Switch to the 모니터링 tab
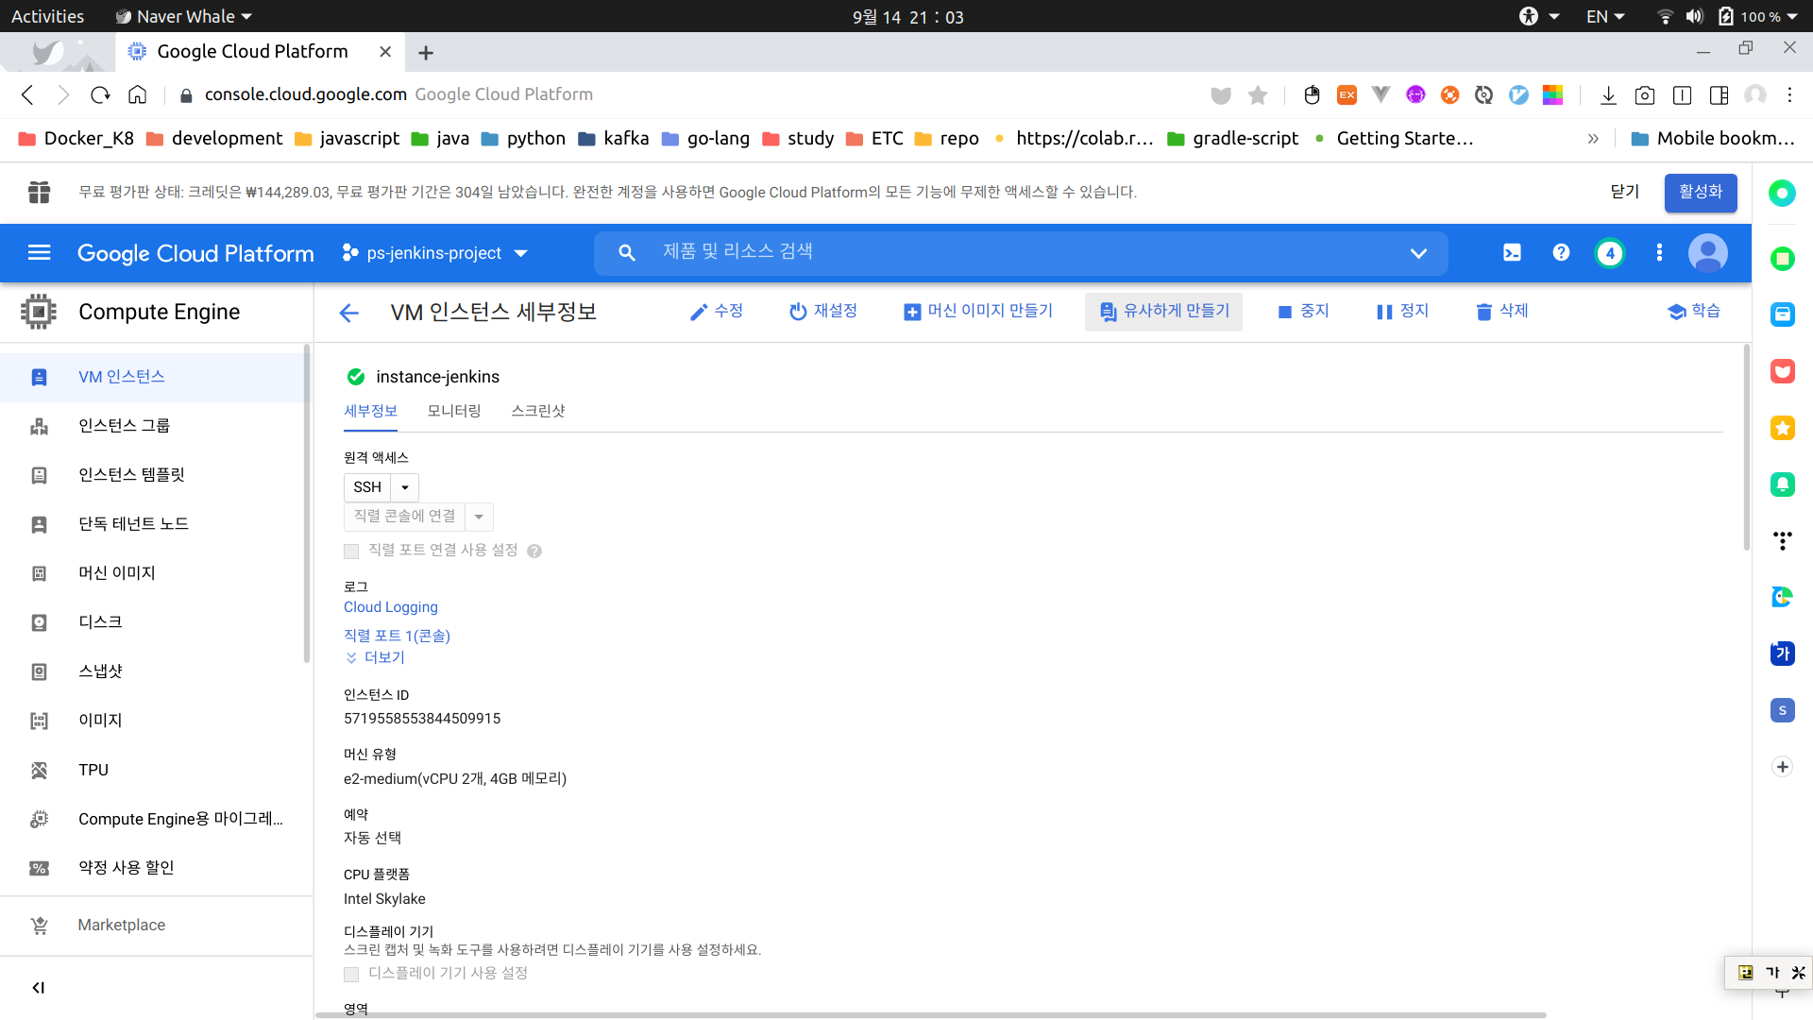This screenshot has height=1020, width=1813. pos(454,411)
